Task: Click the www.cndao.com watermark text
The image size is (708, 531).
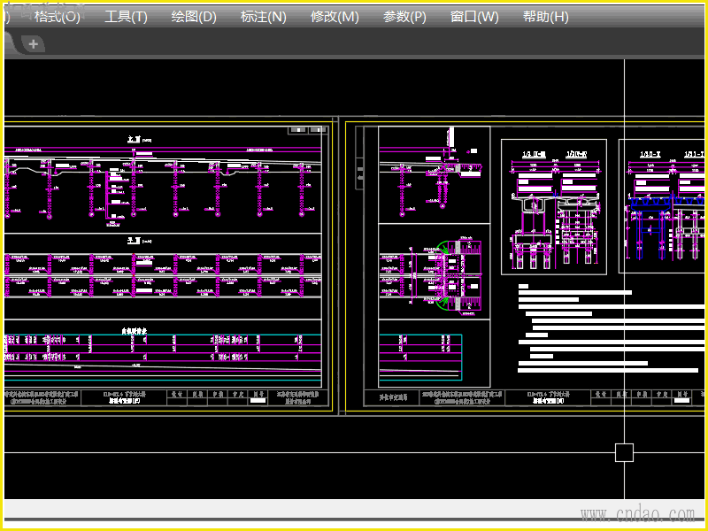Action: [636, 513]
